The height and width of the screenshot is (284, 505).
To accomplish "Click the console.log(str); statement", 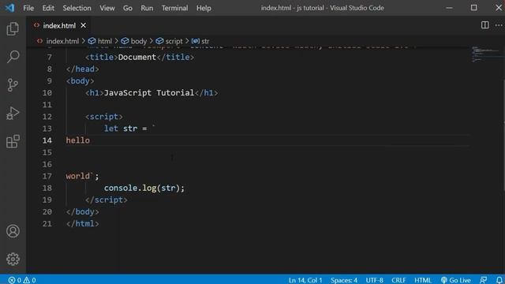I will [144, 188].
